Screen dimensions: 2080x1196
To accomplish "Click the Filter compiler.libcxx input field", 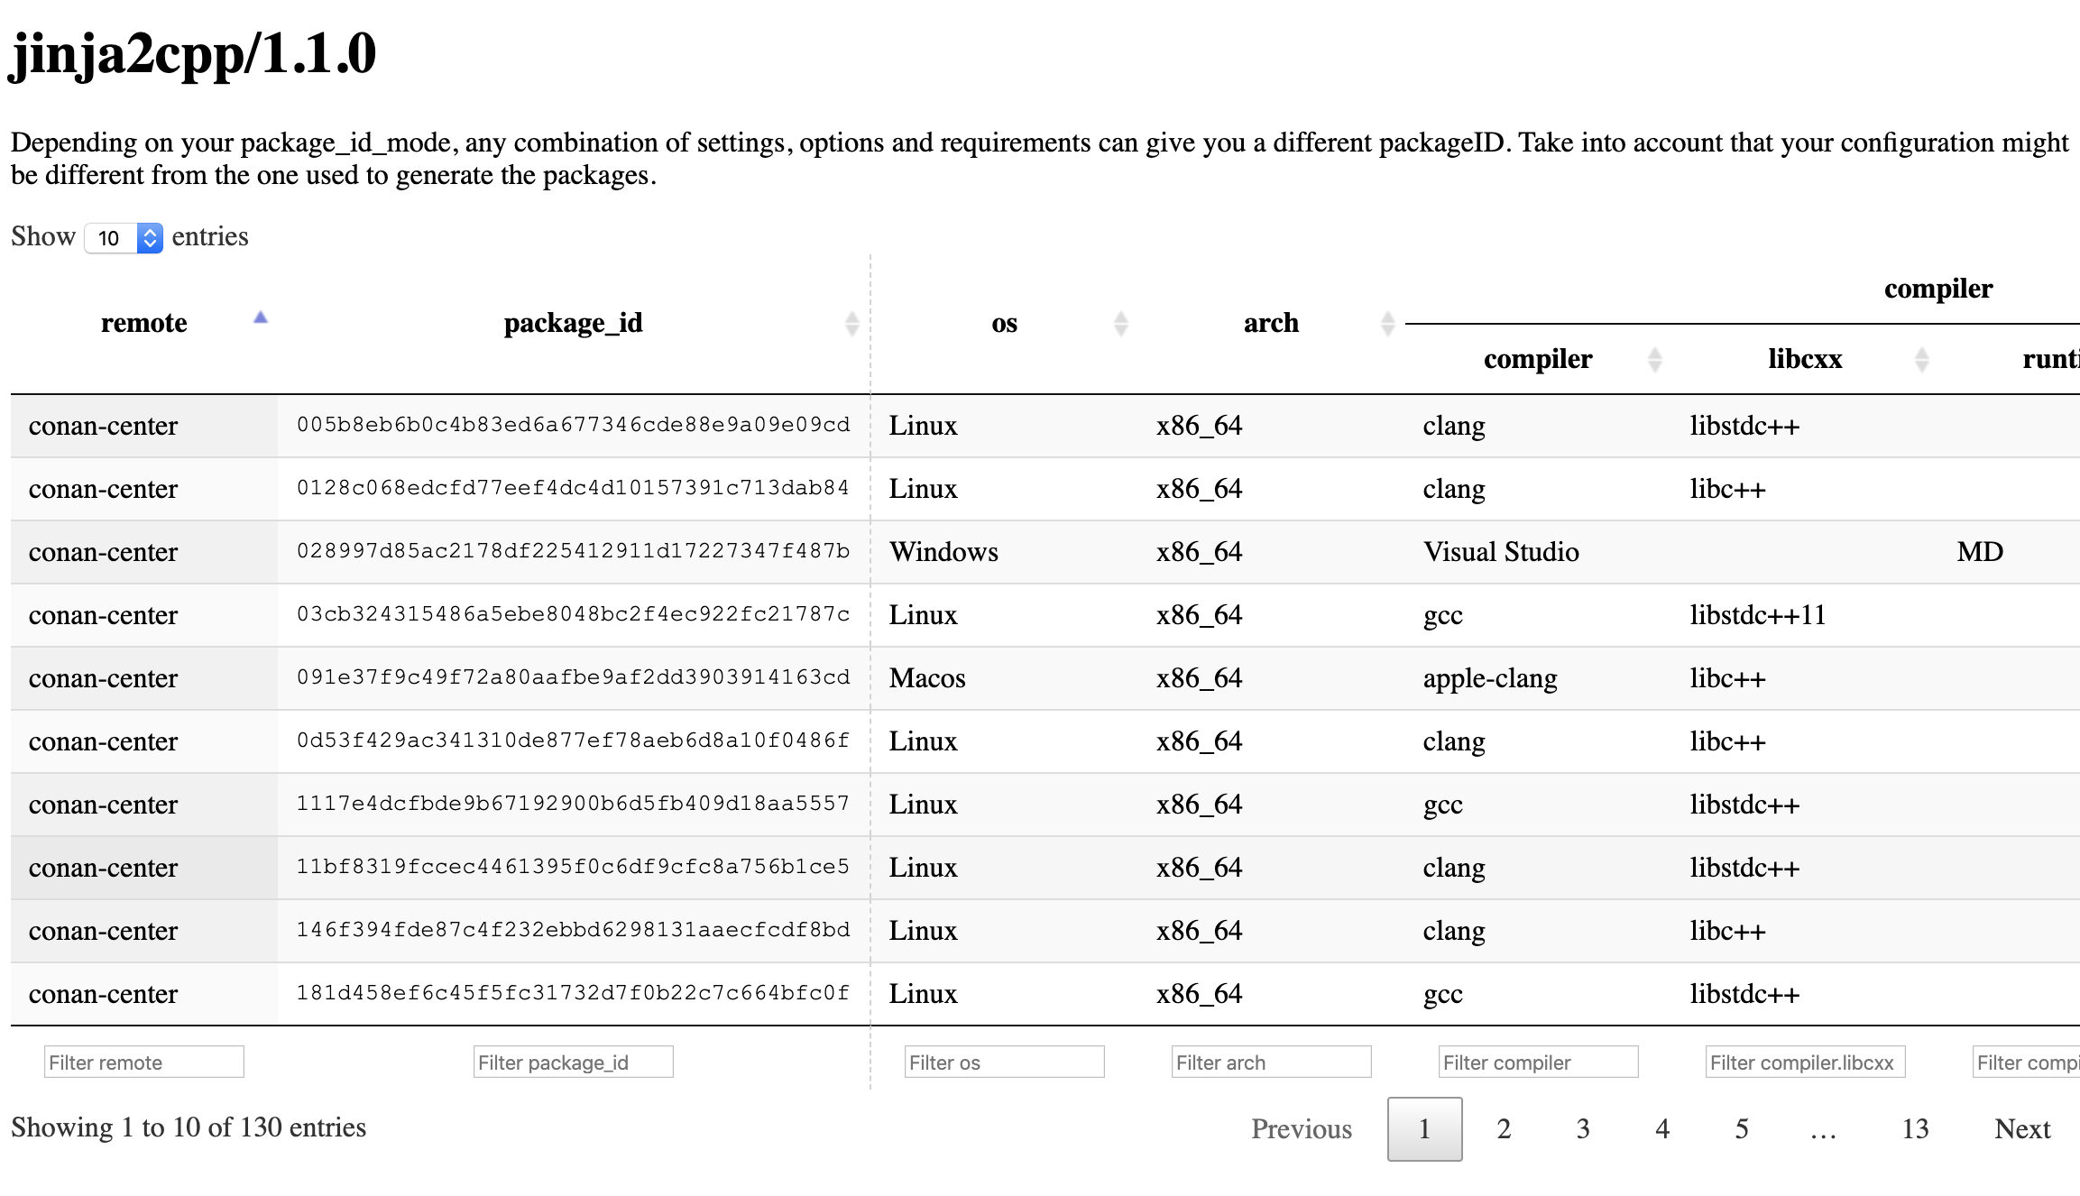I will (x=1805, y=1063).
